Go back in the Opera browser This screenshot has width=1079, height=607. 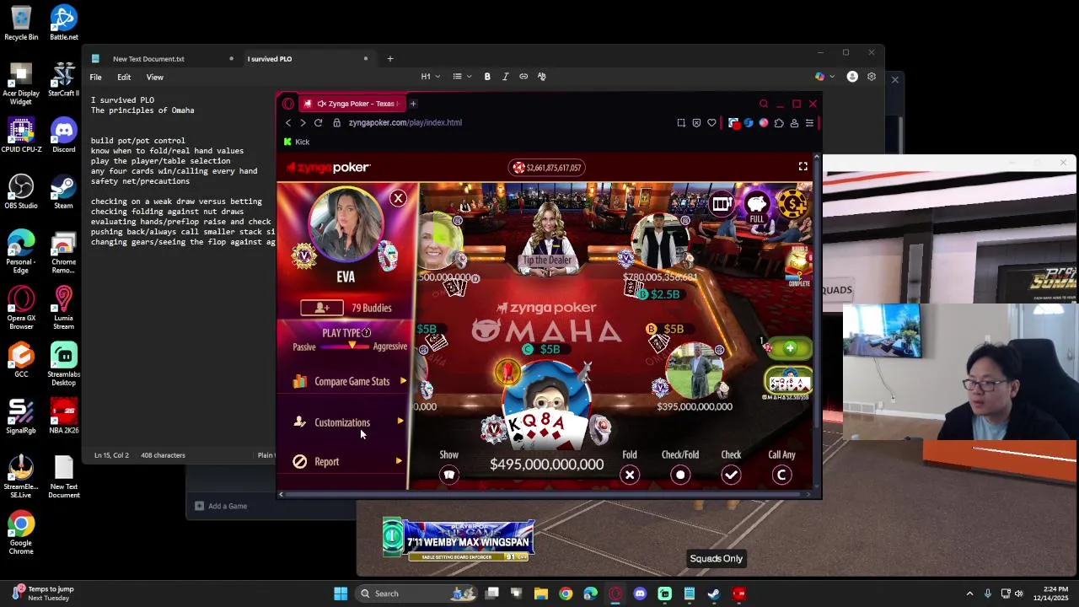[x=288, y=122]
